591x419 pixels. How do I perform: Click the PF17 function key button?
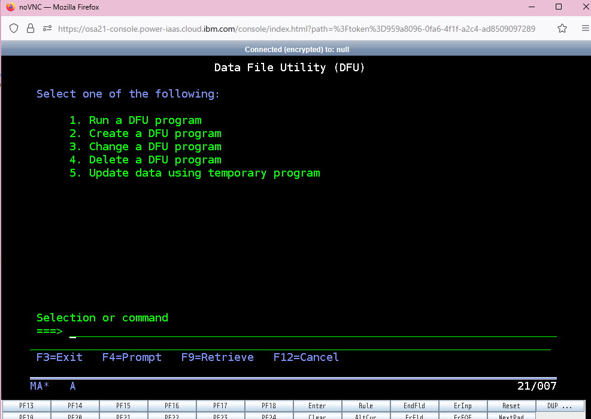tap(220, 406)
